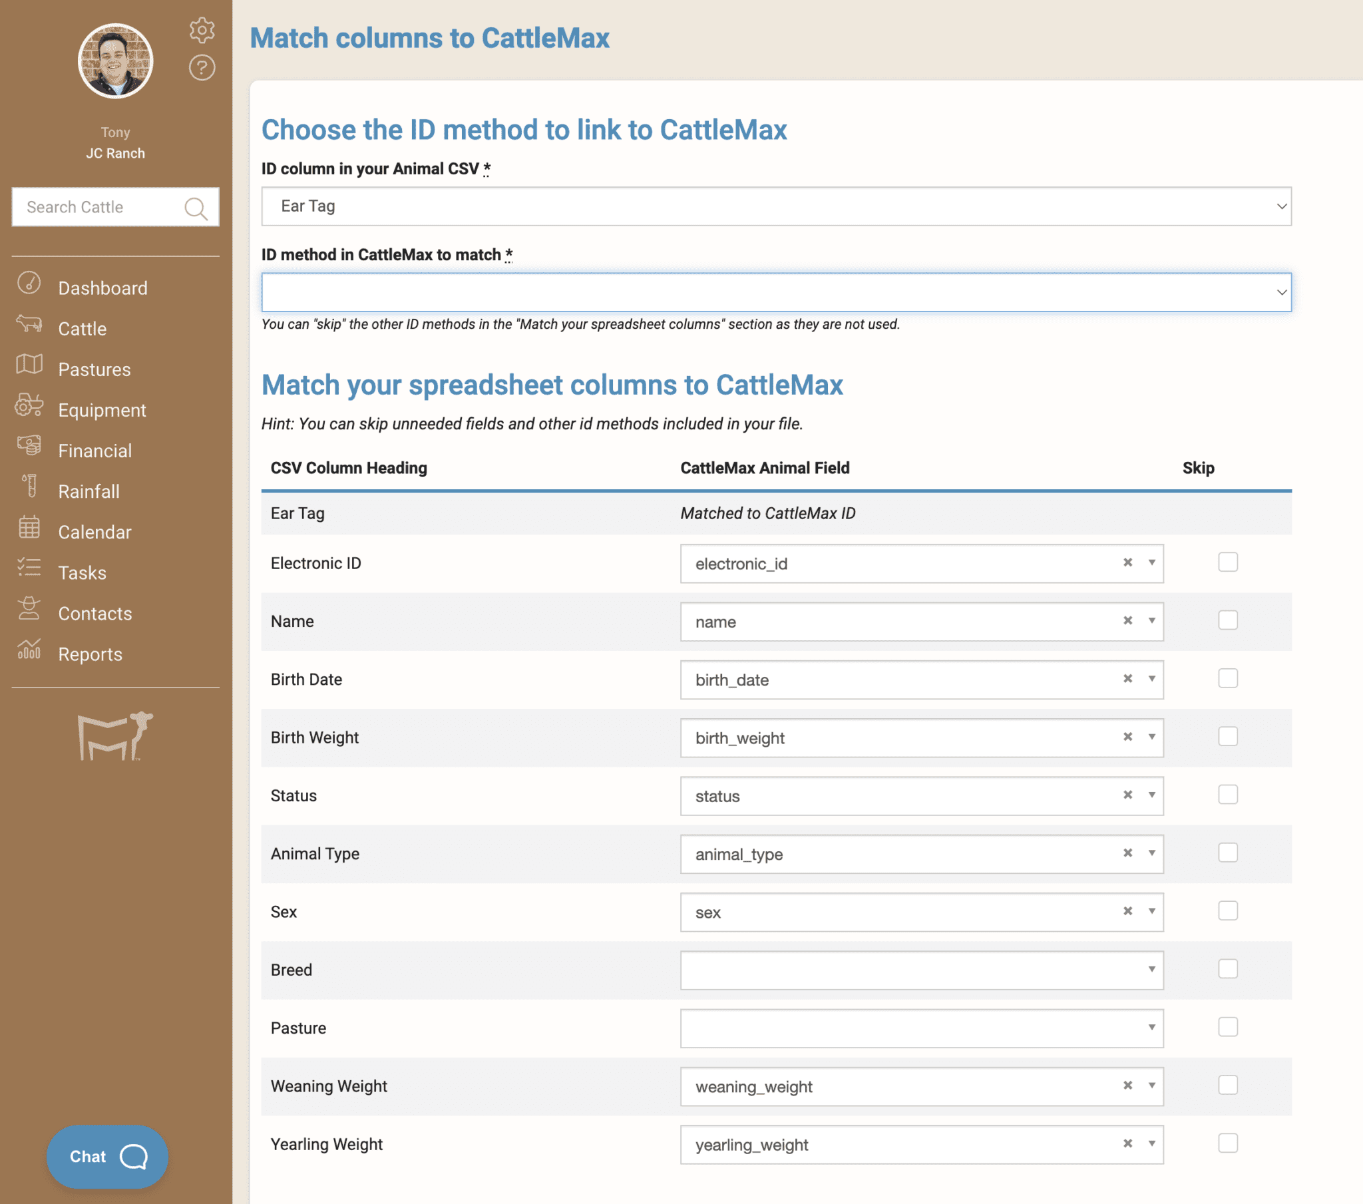
Task: Click the Financial money icon
Action: coord(29,446)
